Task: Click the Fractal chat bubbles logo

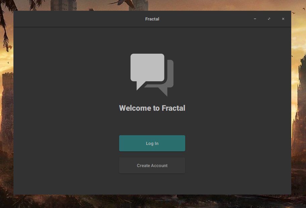Action: pos(152,75)
